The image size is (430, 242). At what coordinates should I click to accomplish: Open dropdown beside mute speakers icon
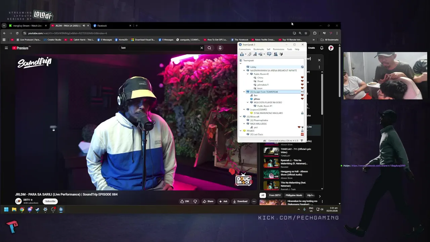[264, 54]
